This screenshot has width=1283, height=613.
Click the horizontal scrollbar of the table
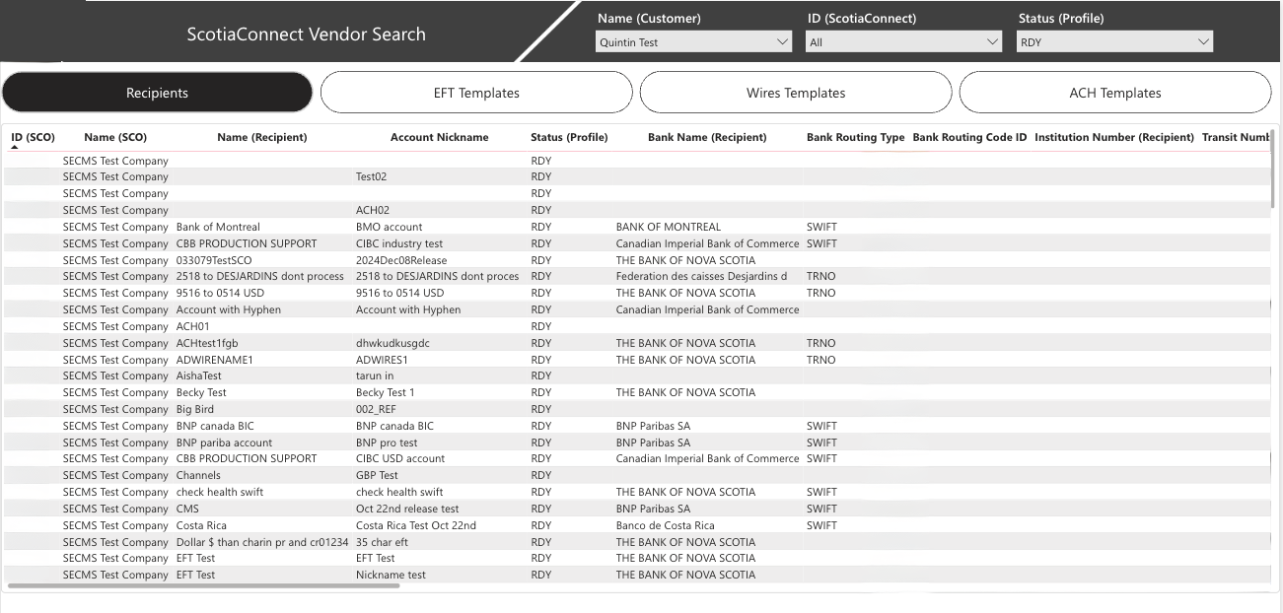pos(204,585)
